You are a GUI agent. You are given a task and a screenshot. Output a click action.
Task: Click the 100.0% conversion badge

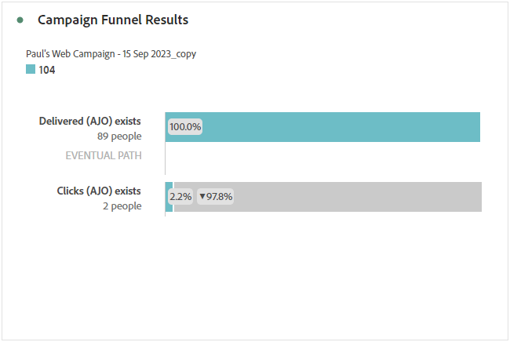point(185,126)
